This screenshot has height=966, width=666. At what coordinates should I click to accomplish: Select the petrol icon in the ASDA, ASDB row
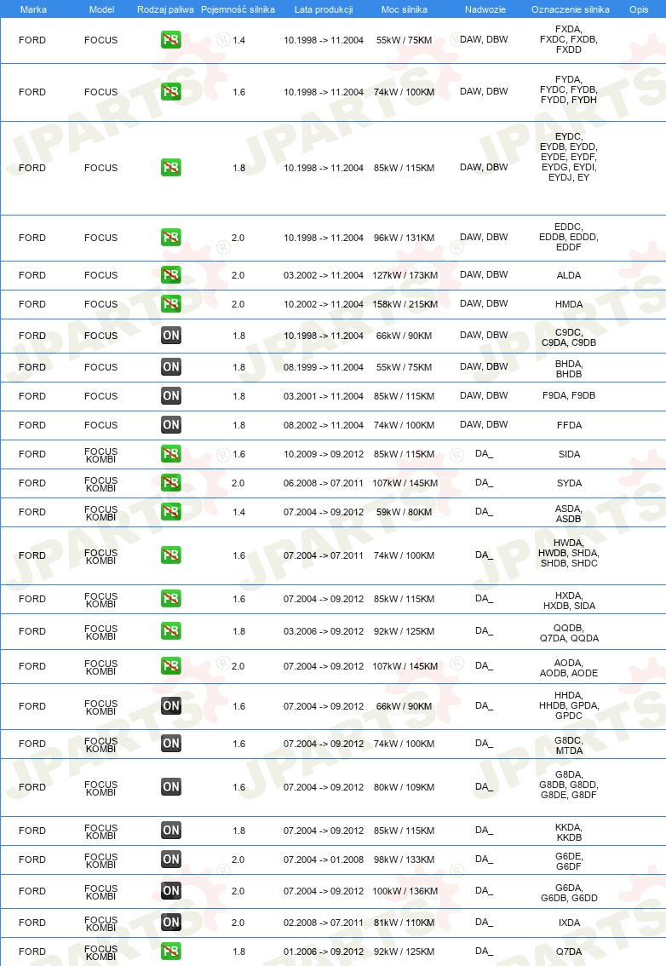(170, 512)
